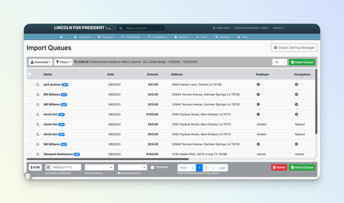
Task: Open the Deposit (Optional) dropdown
Action: (x=132, y=167)
